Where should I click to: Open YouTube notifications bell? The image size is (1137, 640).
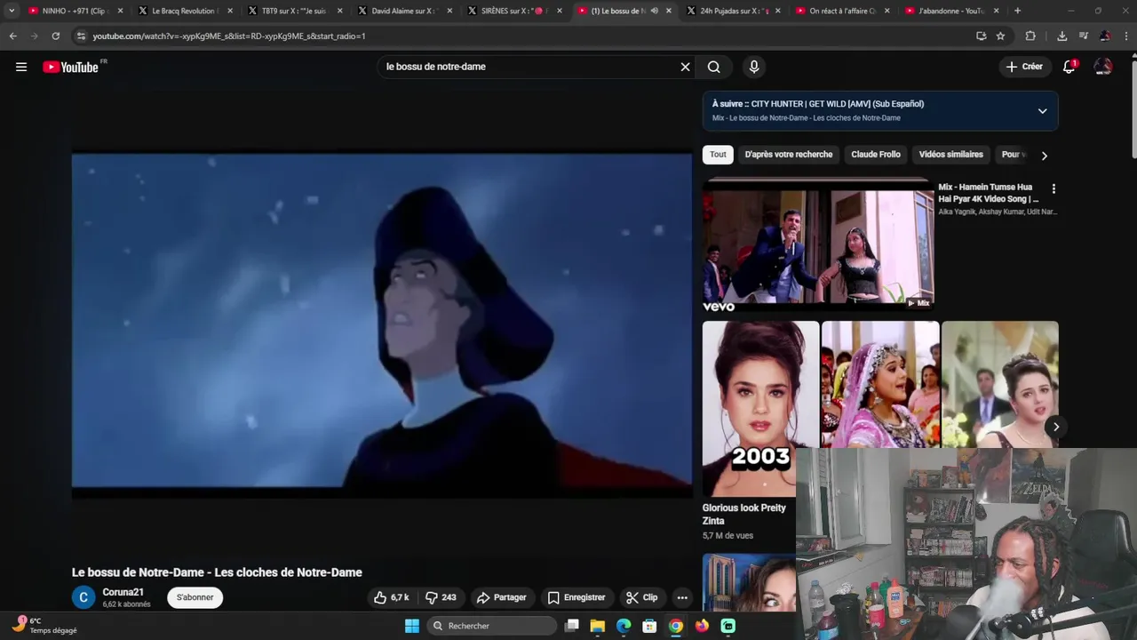[1069, 67]
